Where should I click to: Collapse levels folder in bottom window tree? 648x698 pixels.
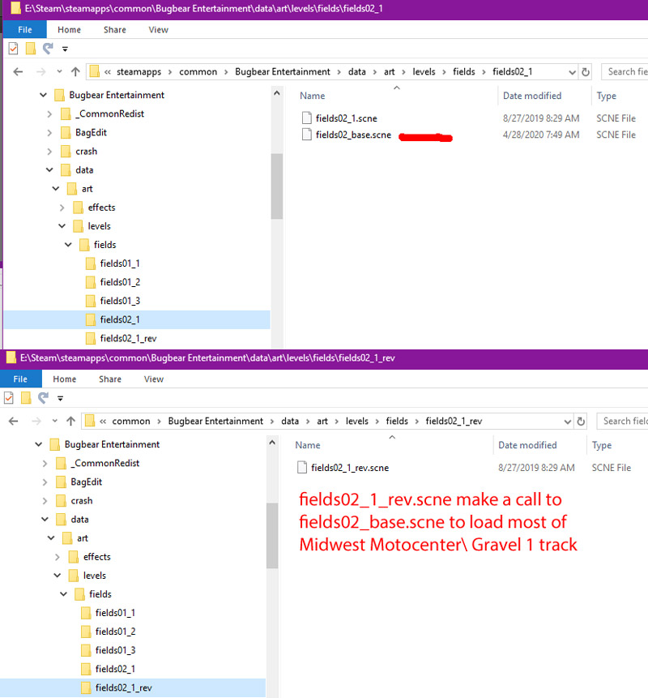[x=58, y=576]
